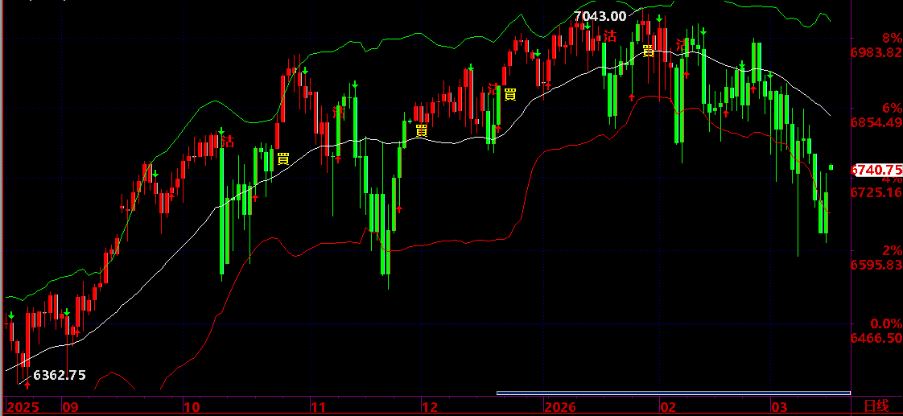Select the 10 month marker on time axis

[192, 407]
